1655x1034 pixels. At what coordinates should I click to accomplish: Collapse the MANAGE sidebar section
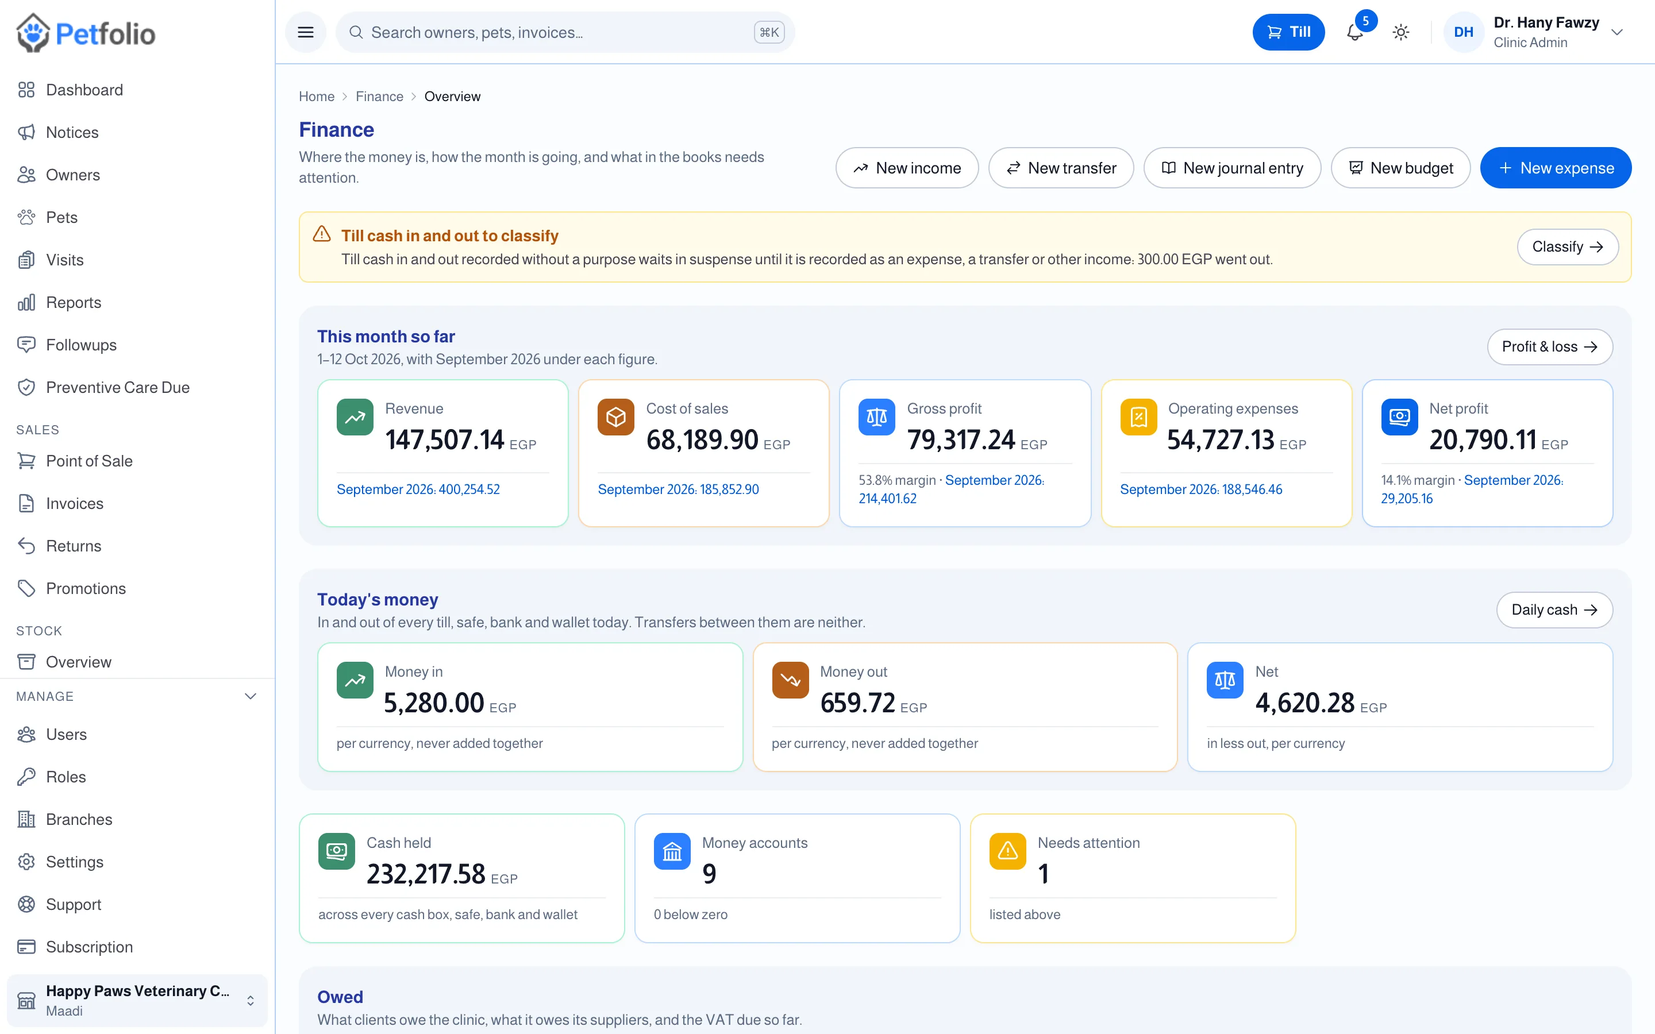tap(251, 696)
